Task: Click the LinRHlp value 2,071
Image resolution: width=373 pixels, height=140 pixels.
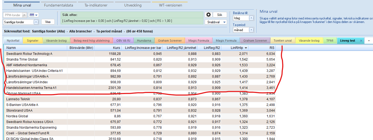Action: coord(243,54)
